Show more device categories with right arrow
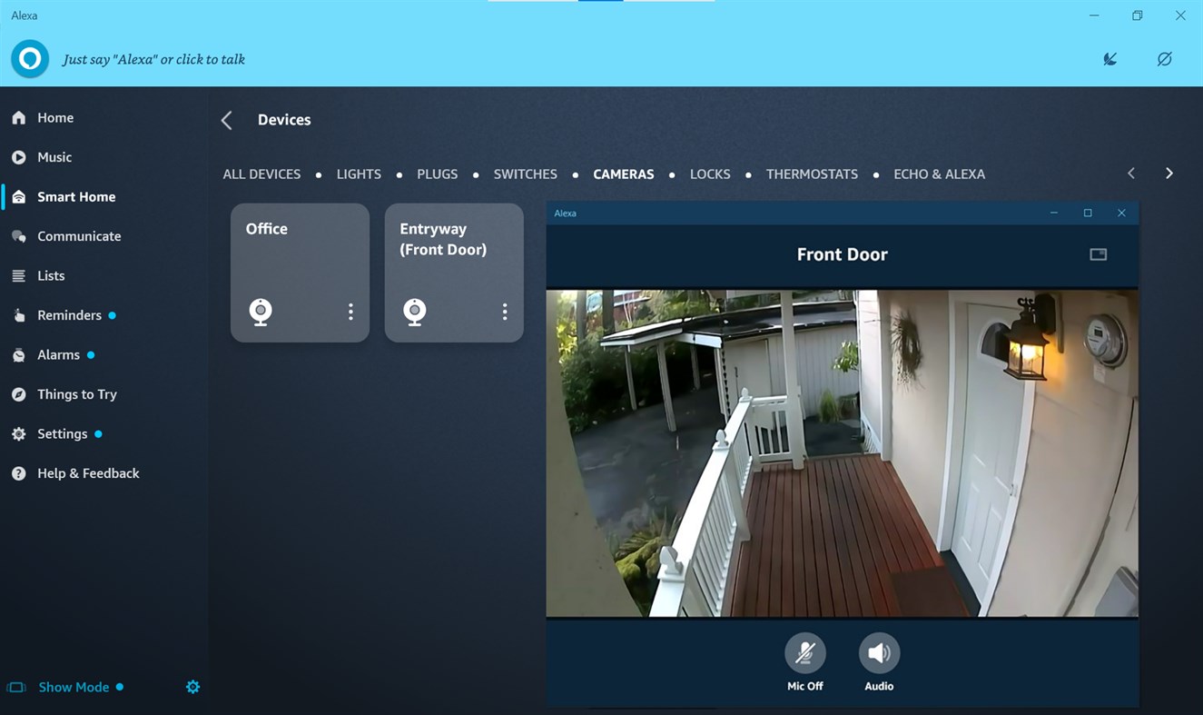 (1169, 173)
